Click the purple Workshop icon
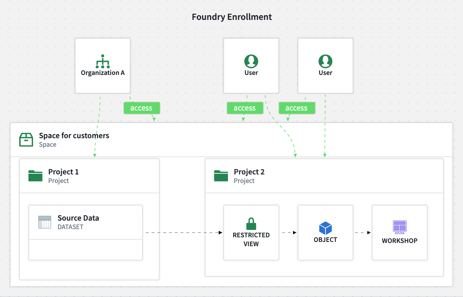Image resolution: width=463 pixels, height=297 pixels. (399, 227)
